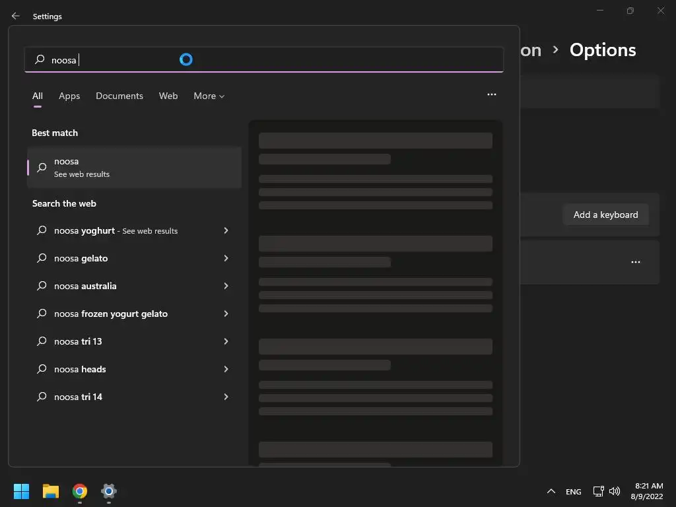Viewport: 676px width, 507px height.
Task: Show hidden tray icons chevron
Action: point(551,491)
